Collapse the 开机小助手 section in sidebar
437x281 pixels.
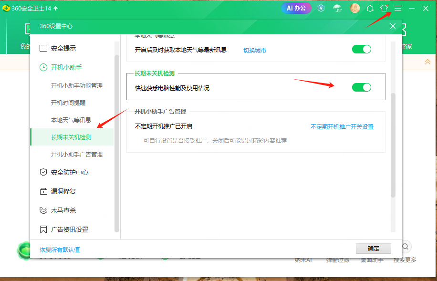coord(66,67)
